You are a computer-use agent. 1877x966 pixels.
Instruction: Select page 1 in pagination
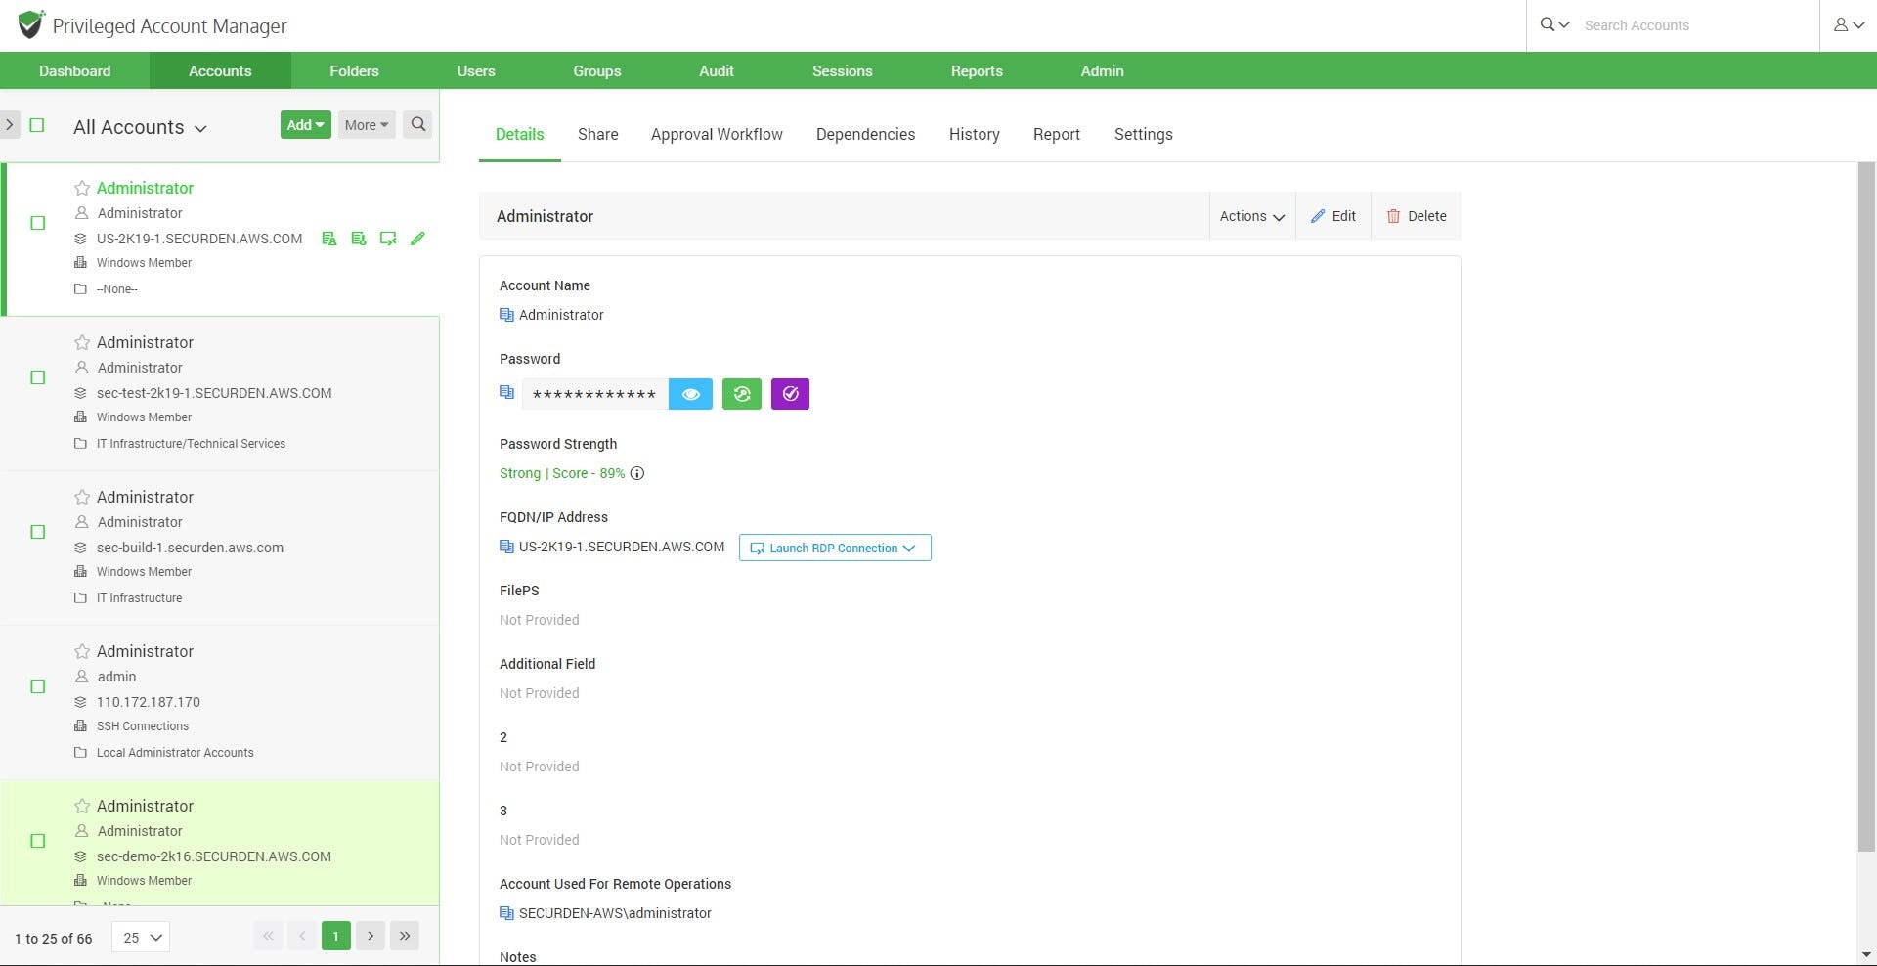pyautogui.click(x=336, y=937)
